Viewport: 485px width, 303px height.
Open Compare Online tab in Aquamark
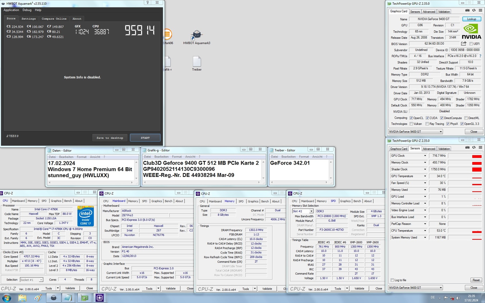click(x=54, y=19)
